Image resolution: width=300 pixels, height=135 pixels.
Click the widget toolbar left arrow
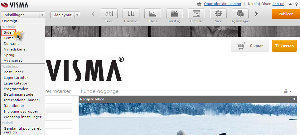93,14
